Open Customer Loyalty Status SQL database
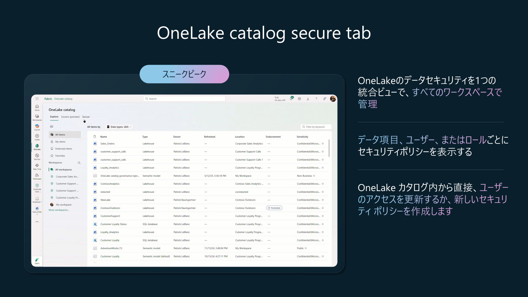 point(114,224)
